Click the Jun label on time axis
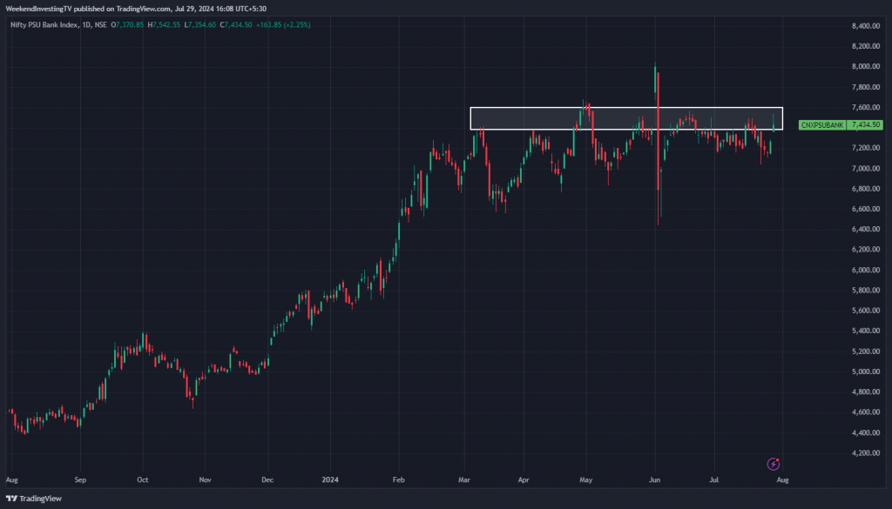This screenshot has width=892, height=509. [x=655, y=479]
